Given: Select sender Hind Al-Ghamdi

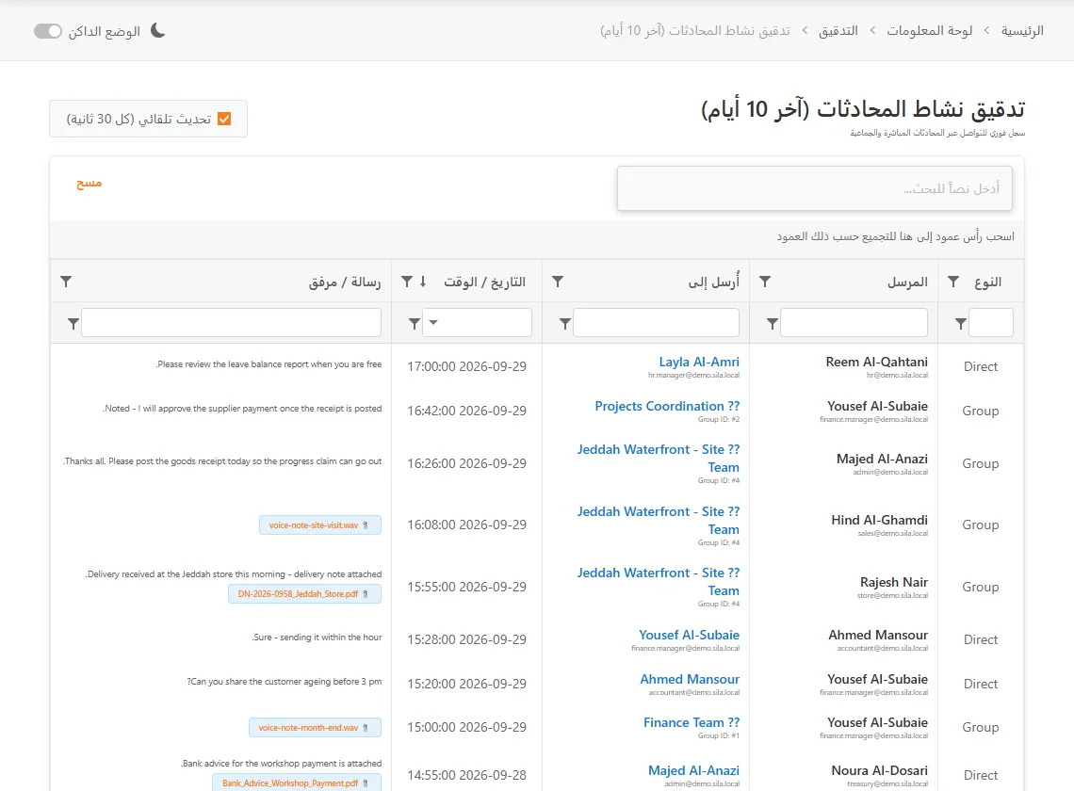Looking at the screenshot, I should tap(880, 520).
